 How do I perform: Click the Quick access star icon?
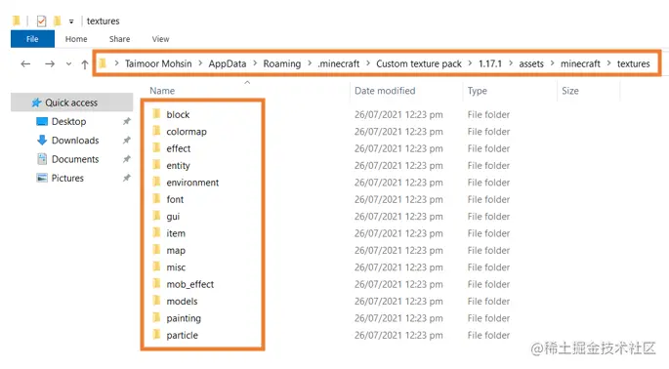(36, 102)
